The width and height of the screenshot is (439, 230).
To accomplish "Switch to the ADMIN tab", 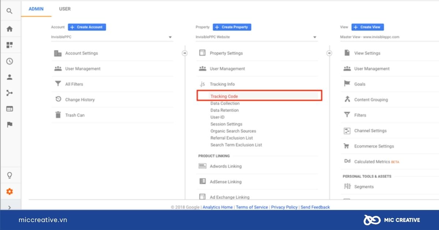I will click(x=36, y=9).
